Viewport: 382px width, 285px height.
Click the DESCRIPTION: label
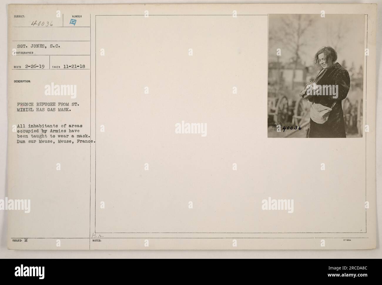pos(22,82)
